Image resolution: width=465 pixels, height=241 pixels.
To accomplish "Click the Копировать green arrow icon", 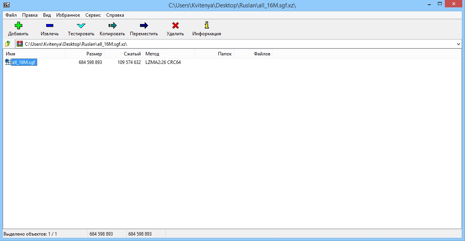I will tap(112, 26).
